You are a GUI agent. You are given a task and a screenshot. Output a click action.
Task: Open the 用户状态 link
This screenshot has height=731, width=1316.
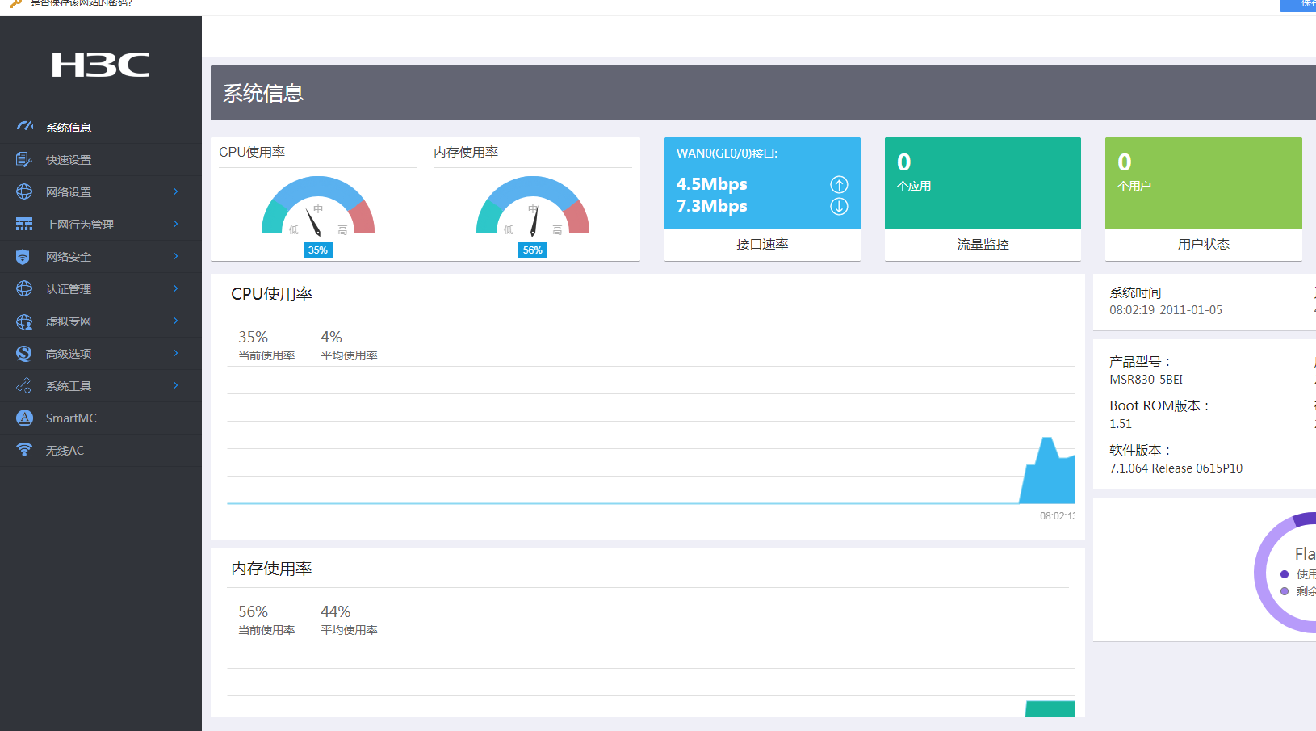pyautogui.click(x=1203, y=244)
